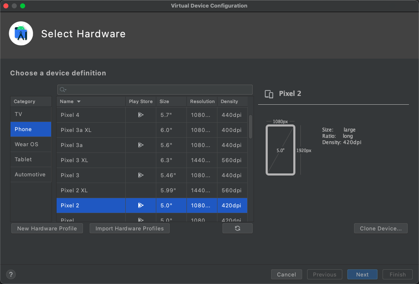Click the Play Store icon in Pixel 4 row
This screenshot has height=284, width=419.
[x=140, y=115]
